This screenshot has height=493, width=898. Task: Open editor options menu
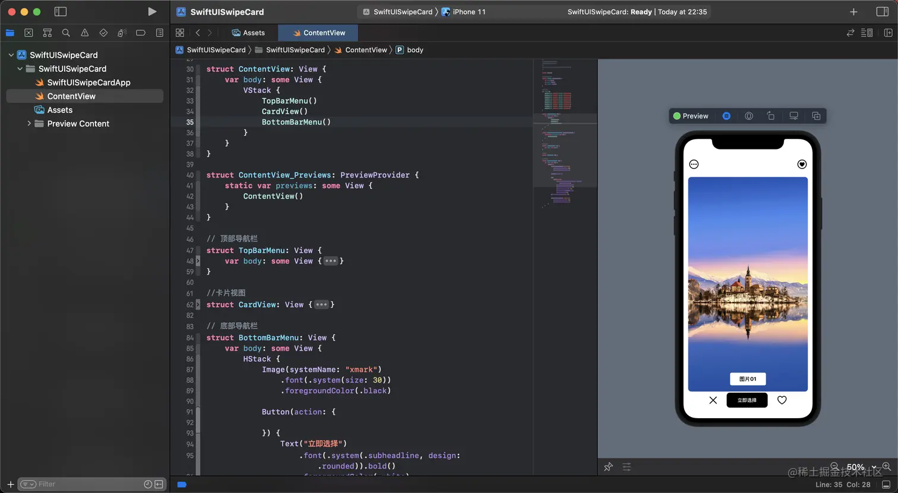(867, 33)
